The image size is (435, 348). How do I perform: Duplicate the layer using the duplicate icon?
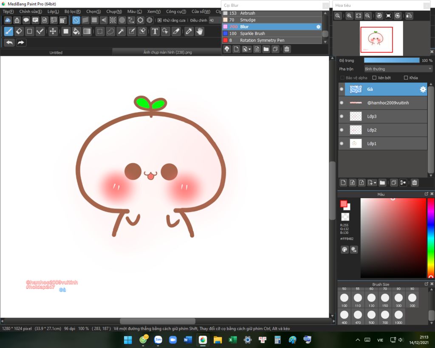[394, 183]
